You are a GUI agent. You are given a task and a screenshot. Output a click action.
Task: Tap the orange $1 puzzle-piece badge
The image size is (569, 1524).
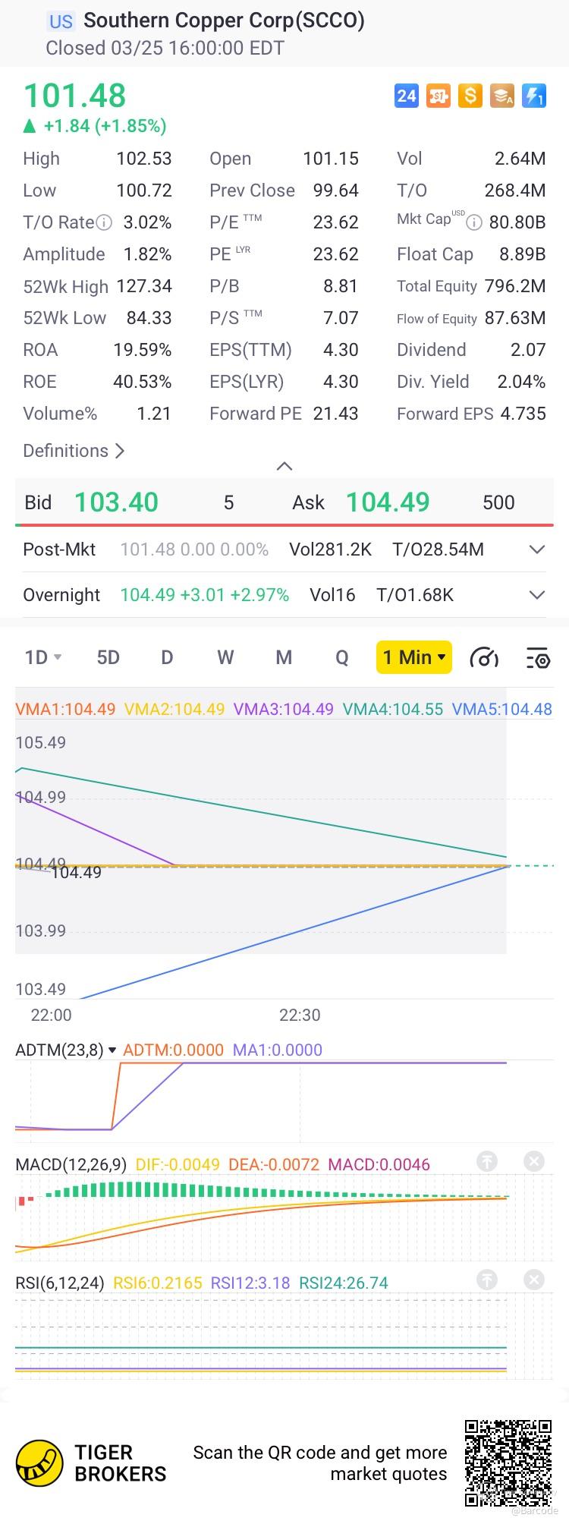click(x=439, y=96)
